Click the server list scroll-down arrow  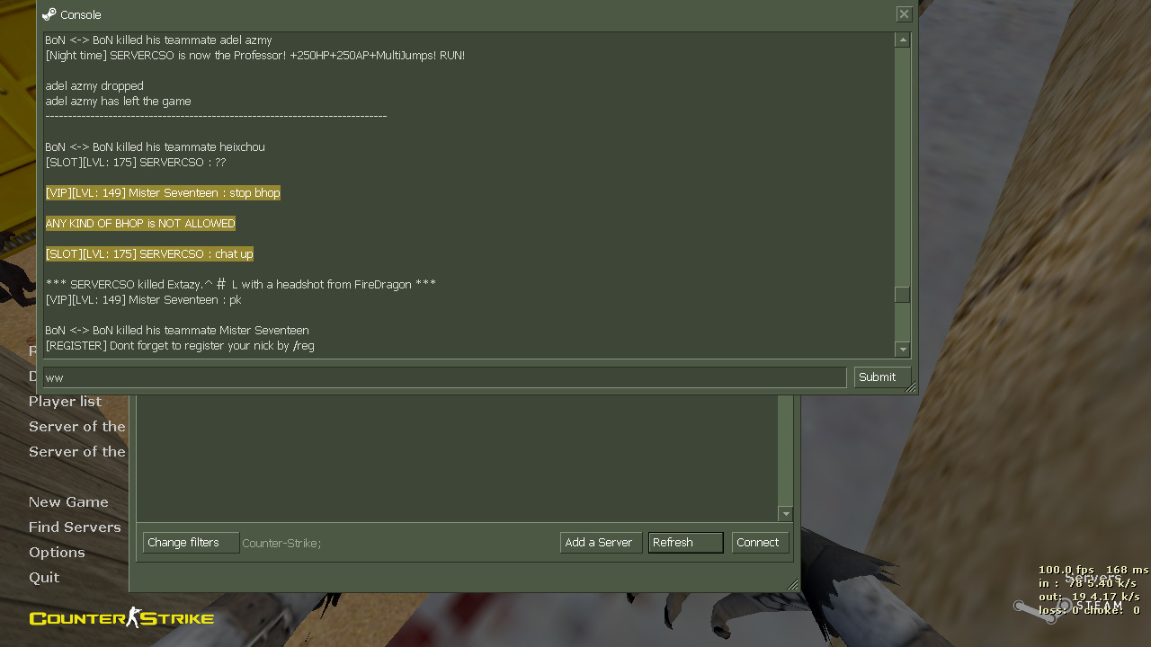(x=785, y=514)
